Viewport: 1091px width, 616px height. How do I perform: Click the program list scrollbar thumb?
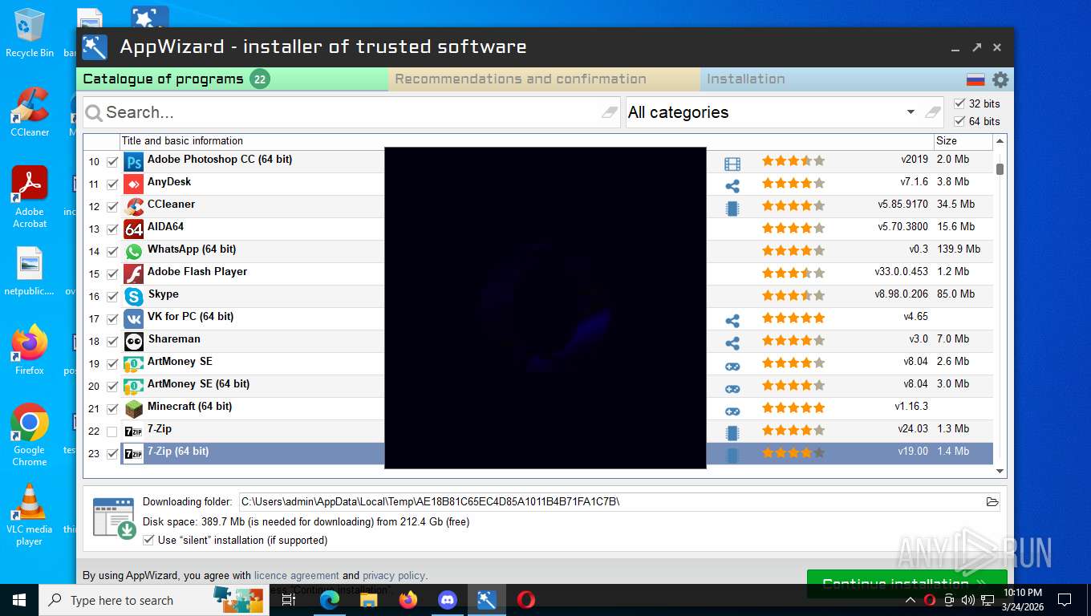click(1000, 168)
